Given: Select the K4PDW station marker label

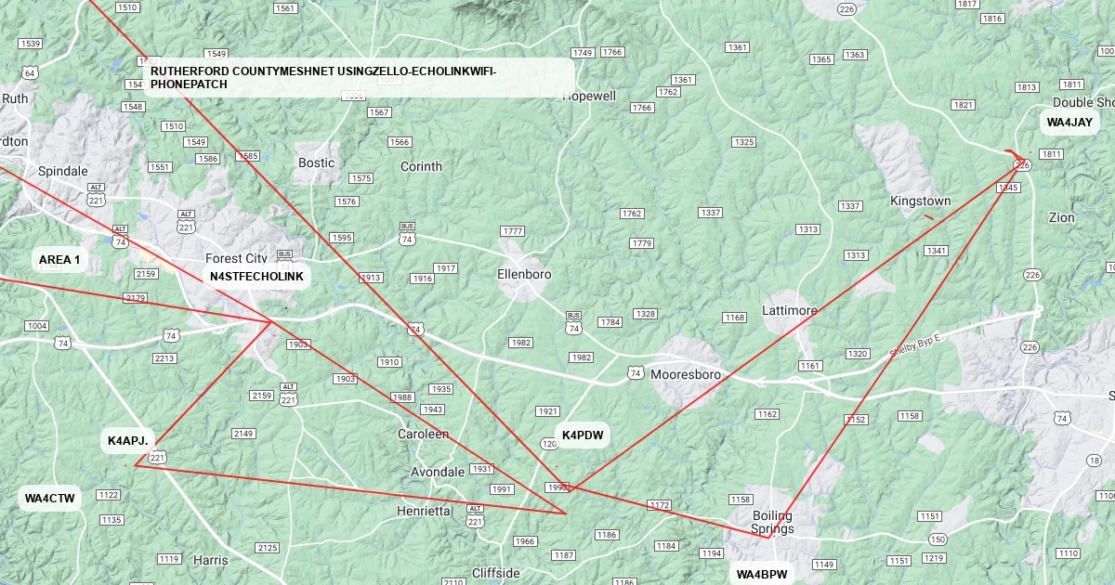Looking at the screenshot, I should click(x=583, y=435).
